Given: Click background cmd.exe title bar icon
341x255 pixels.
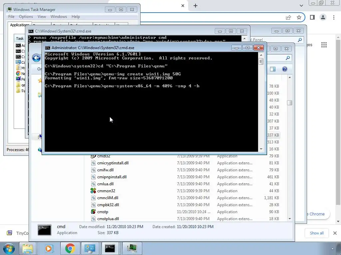Looking at the screenshot, I should (31, 31).
